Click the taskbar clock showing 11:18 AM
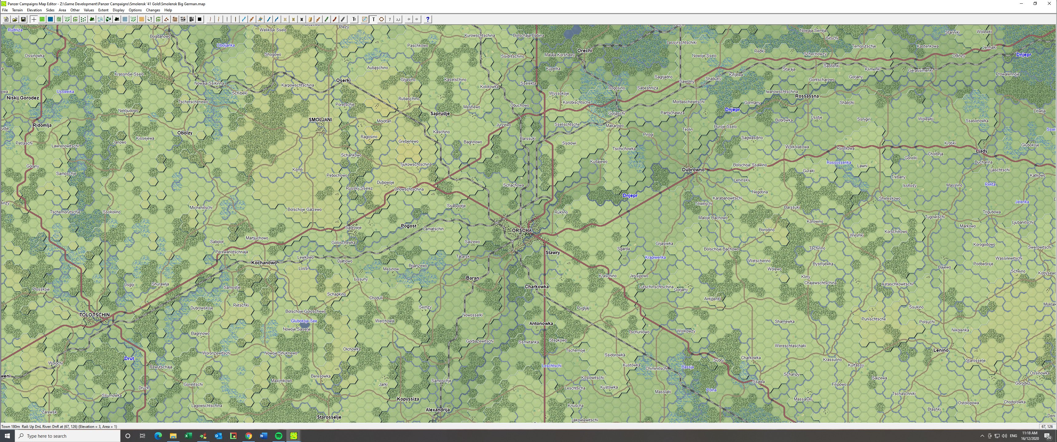 (x=1030, y=436)
